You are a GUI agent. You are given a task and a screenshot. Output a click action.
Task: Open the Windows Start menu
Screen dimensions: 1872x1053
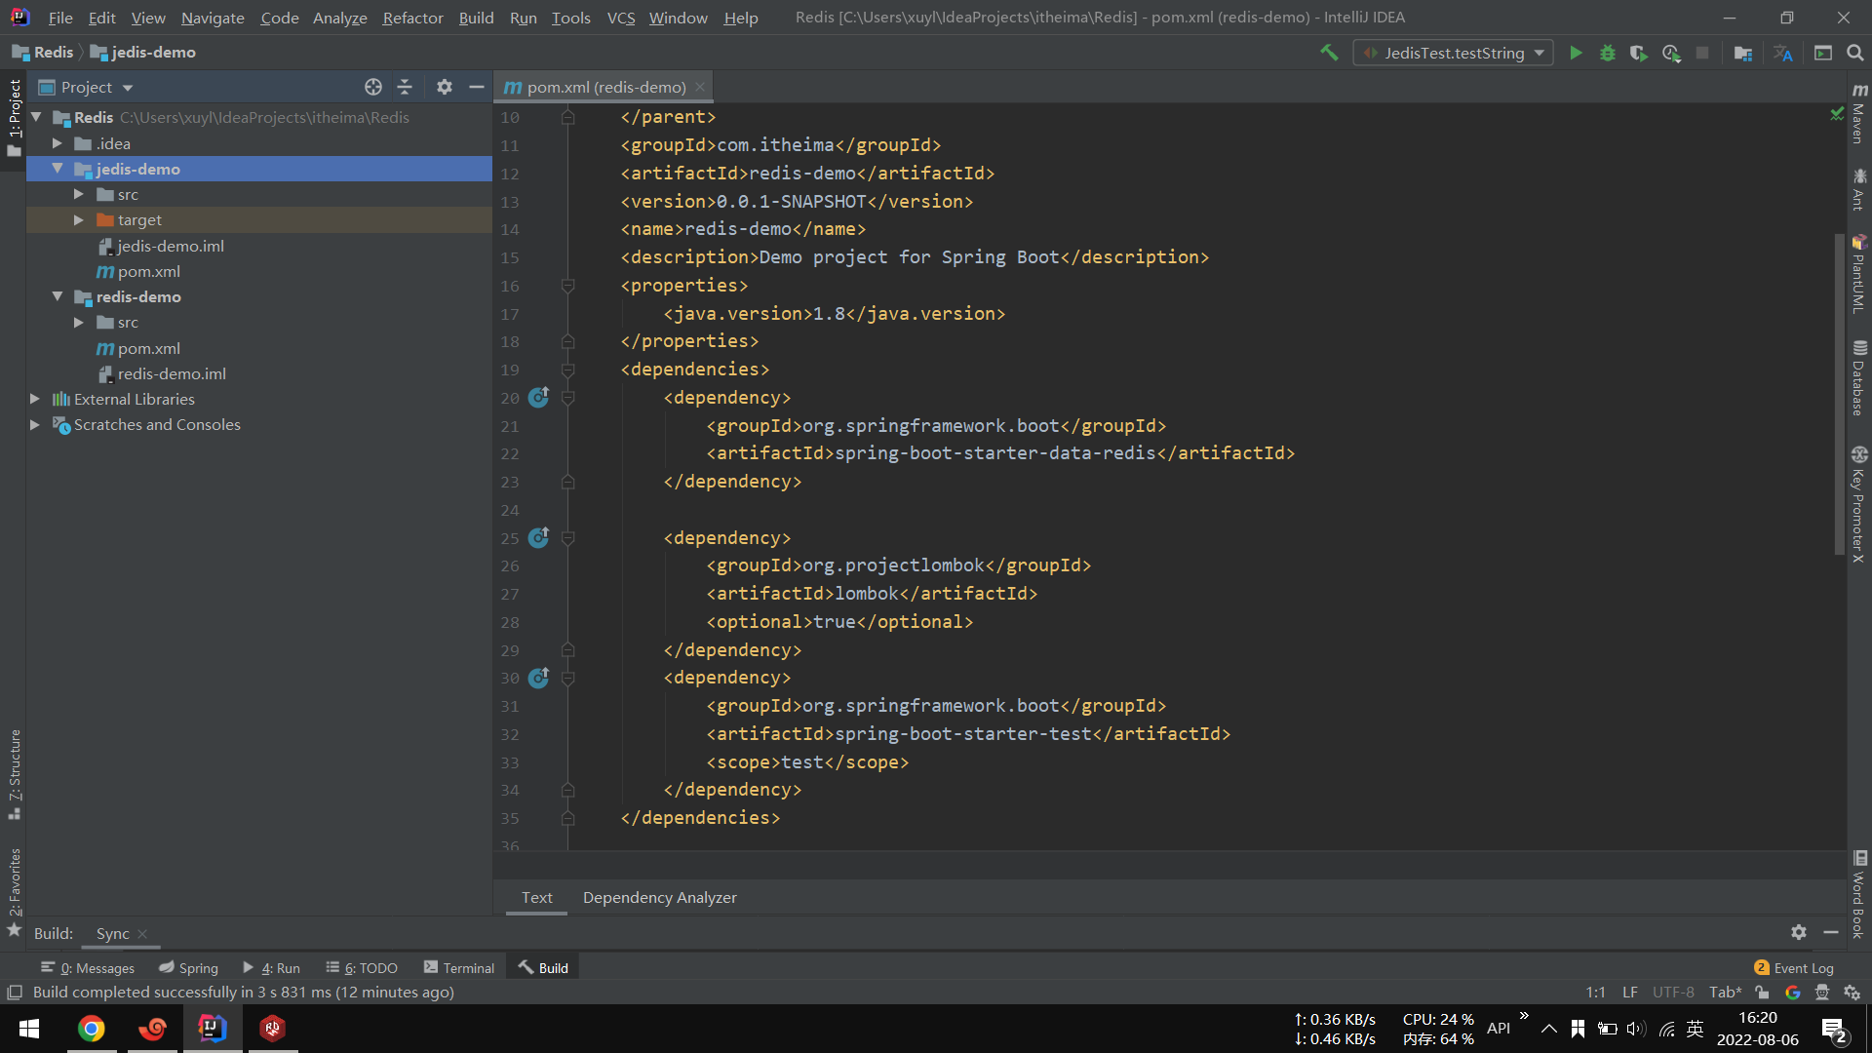(x=29, y=1029)
